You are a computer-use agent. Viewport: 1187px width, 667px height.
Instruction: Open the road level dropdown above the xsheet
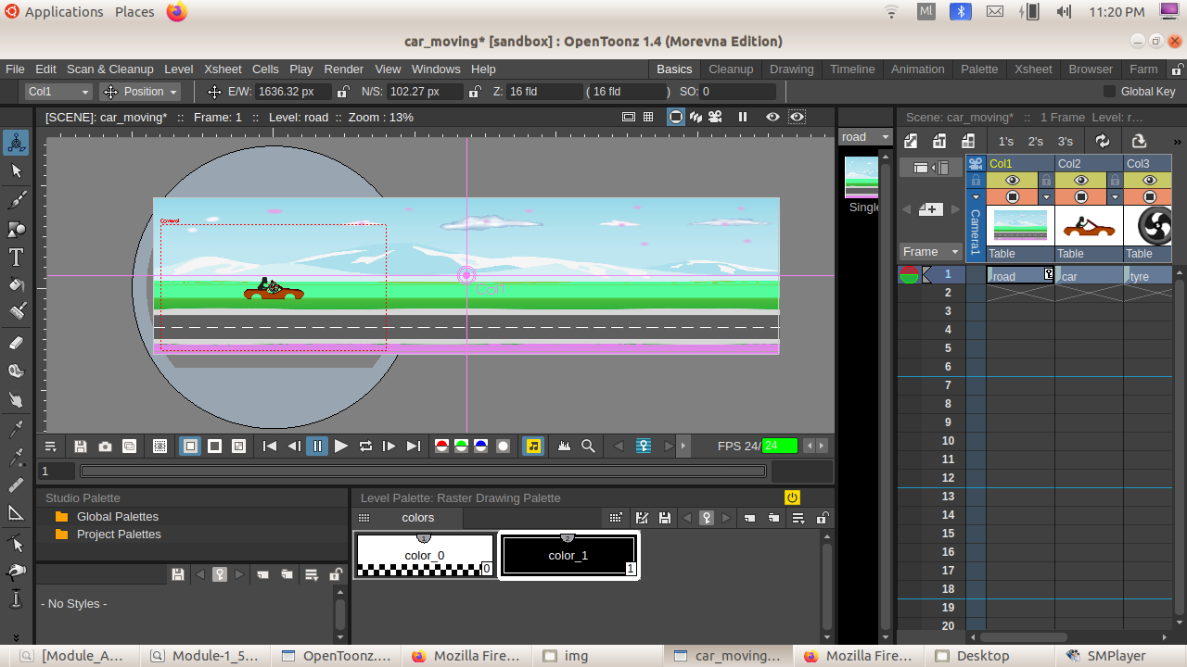[x=864, y=136]
